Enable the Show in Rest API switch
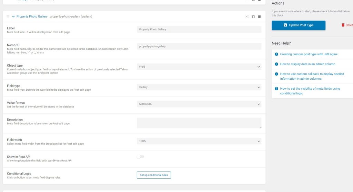Screen dimensions: 353x192 click(140, 157)
